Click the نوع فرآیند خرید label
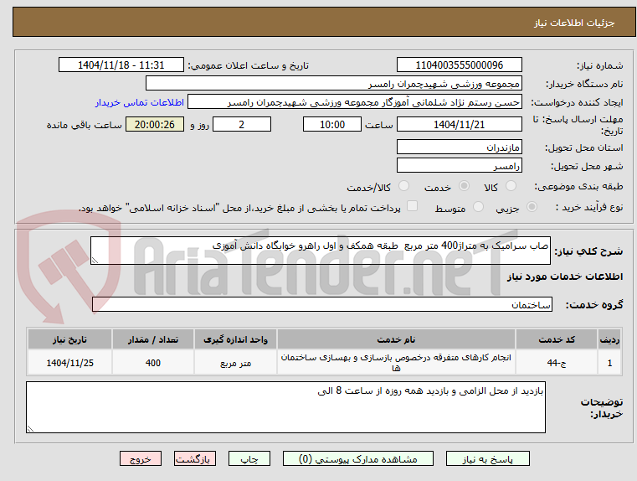Viewport: 637px width, 481px height. pos(589,207)
